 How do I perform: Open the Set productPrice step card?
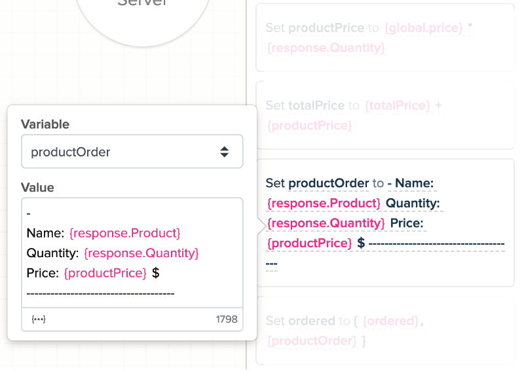pyautogui.click(x=384, y=38)
